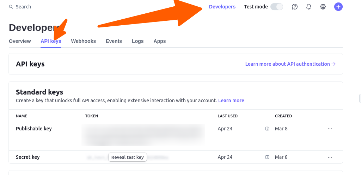Open the Logs tab

coord(138,41)
